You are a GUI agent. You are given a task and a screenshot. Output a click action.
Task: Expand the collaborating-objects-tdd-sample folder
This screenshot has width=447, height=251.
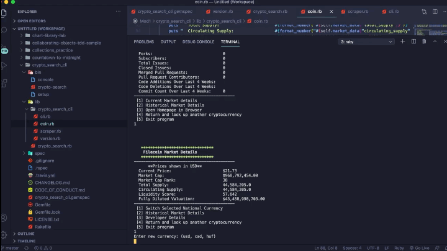pyautogui.click(x=66, y=43)
